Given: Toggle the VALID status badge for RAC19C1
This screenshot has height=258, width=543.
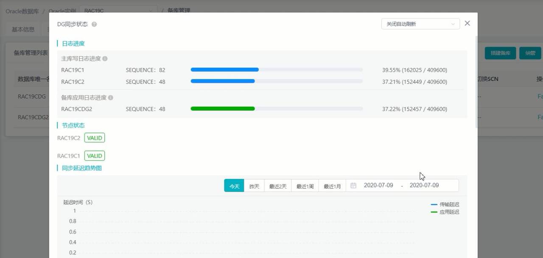Looking at the screenshot, I should click(x=94, y=156).
